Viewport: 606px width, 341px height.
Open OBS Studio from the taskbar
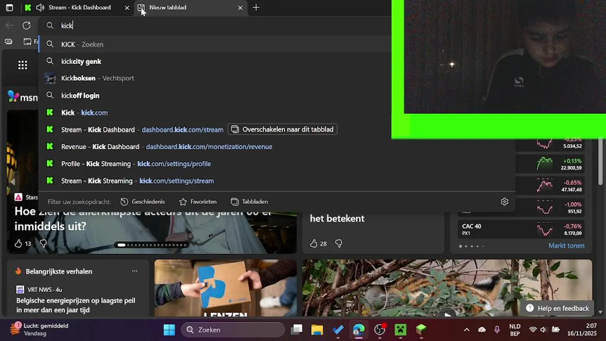[380, 330]
